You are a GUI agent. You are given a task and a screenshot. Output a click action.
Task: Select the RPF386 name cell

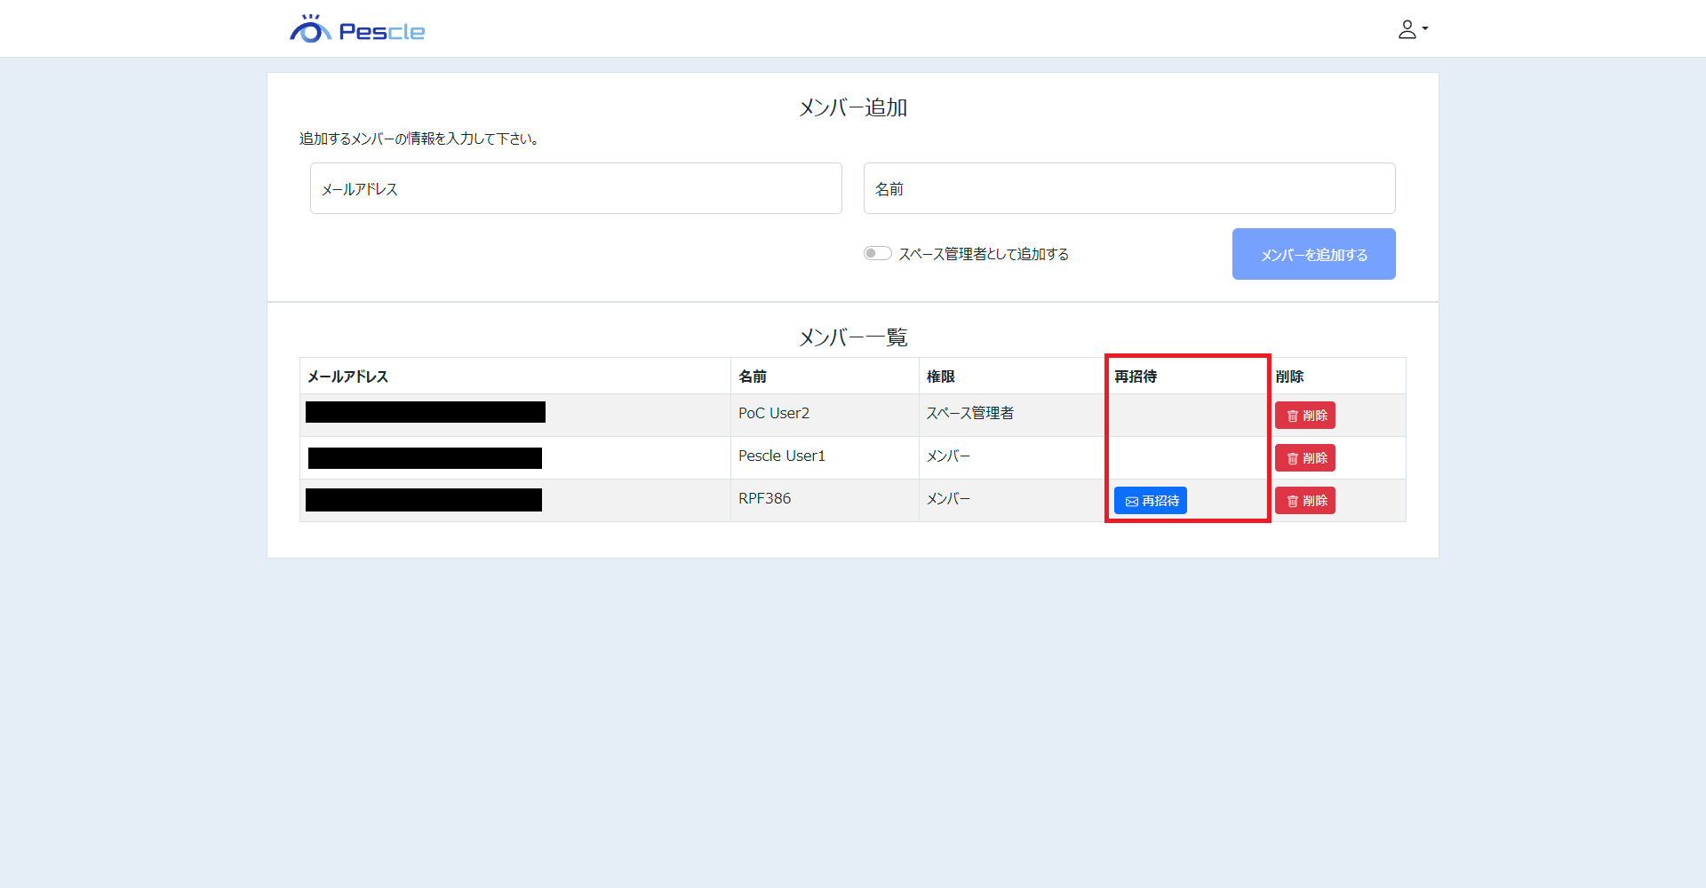coord(764,499)
